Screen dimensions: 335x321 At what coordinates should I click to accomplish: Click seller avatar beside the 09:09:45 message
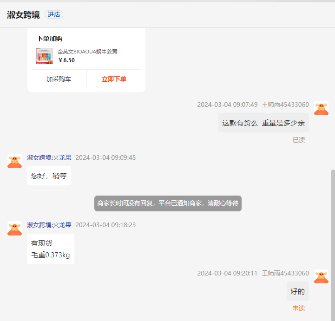pos(15,161)
